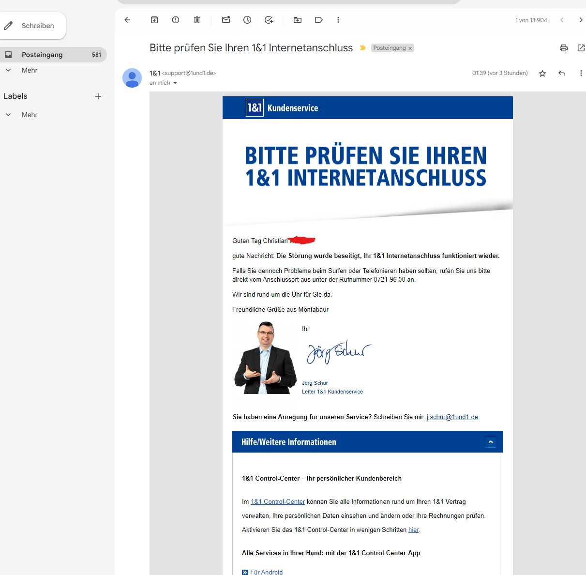Viewport: 586px width, 575px height.
Task: Click the j.schur@1und1.de email link
Action: coord(452,417)
